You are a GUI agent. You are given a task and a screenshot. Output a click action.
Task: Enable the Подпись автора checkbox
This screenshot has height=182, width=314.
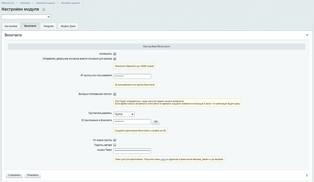coord(115,145)
